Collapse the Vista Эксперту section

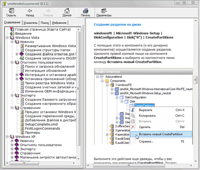coord(12,95)
